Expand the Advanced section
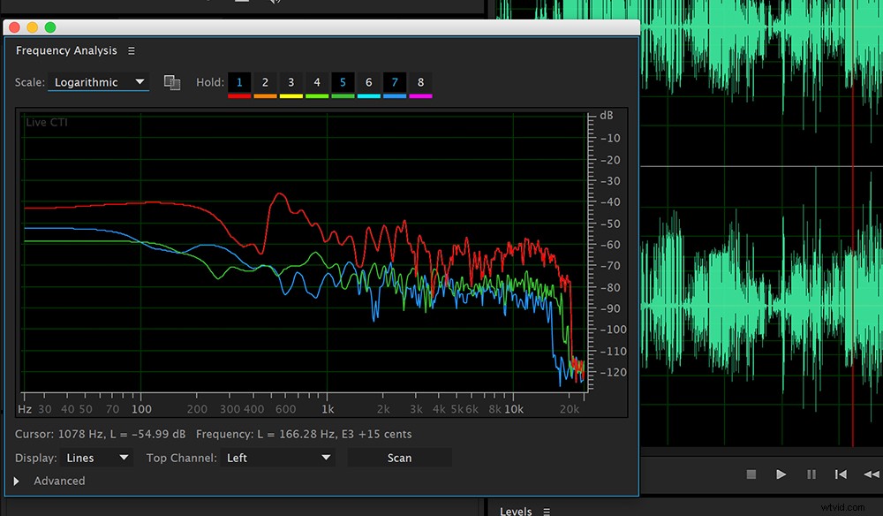The height and width of the screenshot is (516, 883). 53,481
